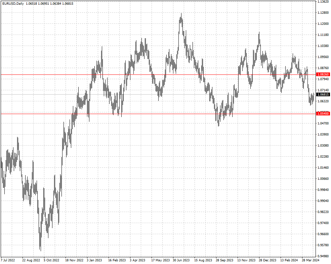Click the 0.94980 price scale label

click(x=323, y=256)
